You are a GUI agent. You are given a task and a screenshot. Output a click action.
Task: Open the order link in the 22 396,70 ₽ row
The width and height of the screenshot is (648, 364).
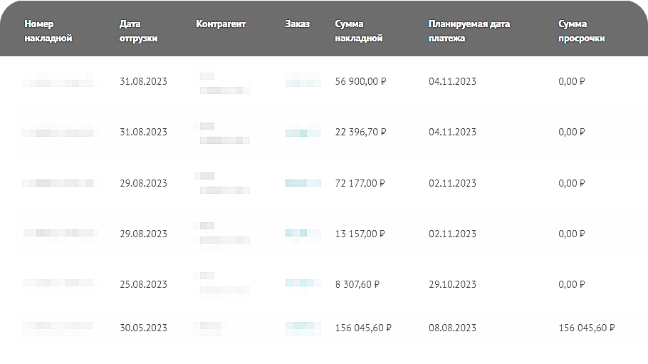pyautogui.click(x=303, y=132)
